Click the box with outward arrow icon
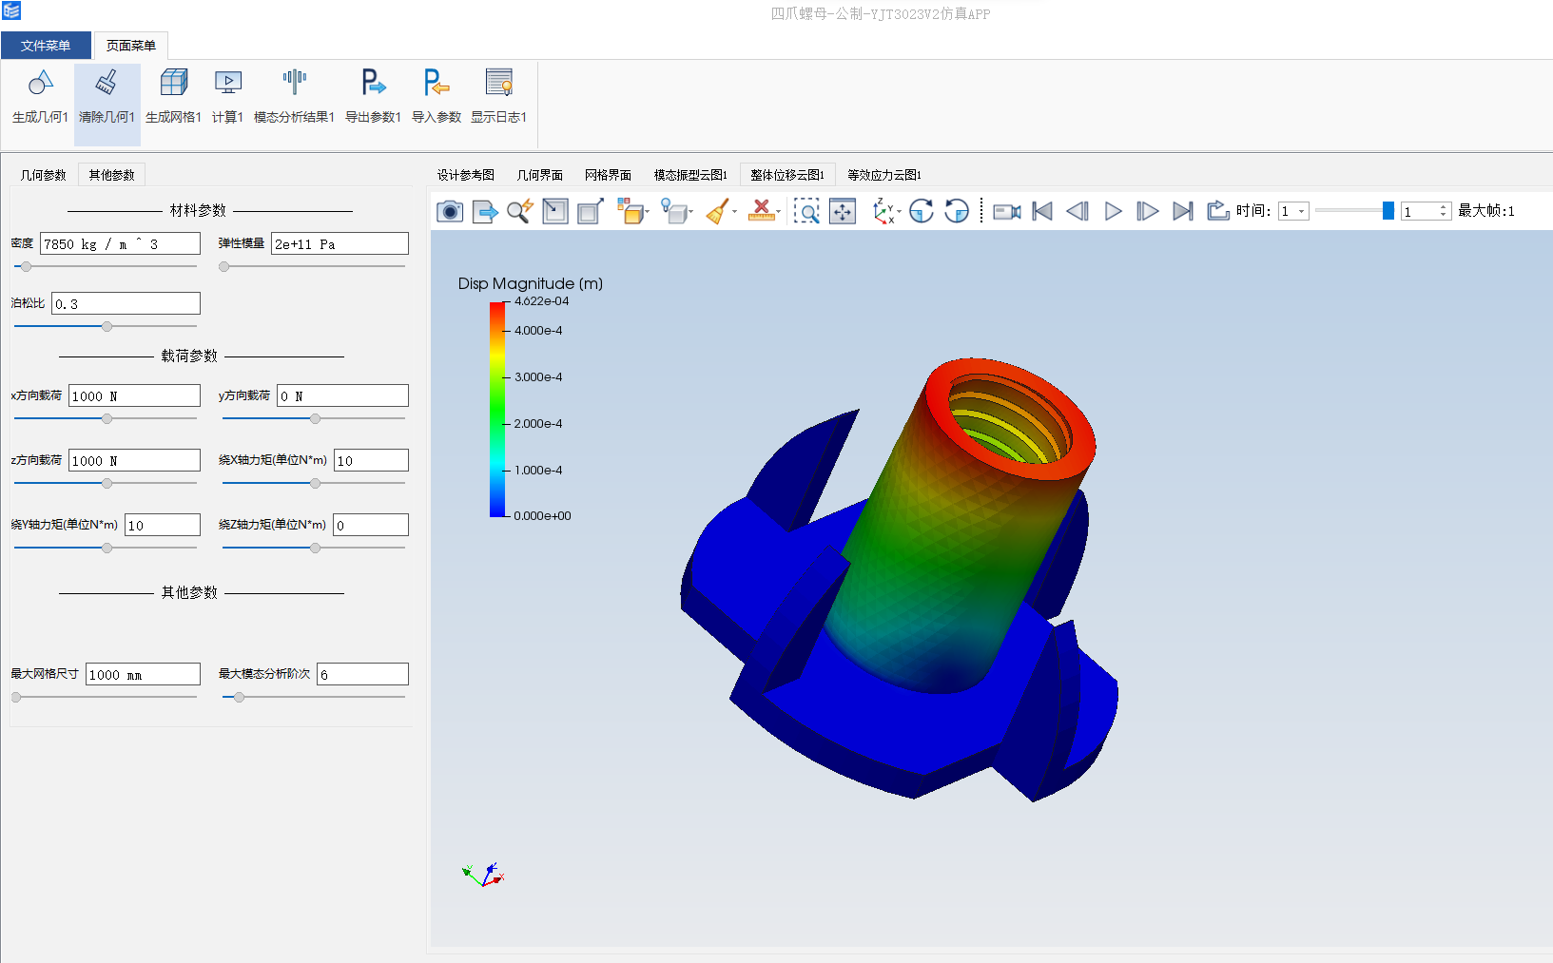1553x963 pixels. pyautogui.click(x=591, y=211)
